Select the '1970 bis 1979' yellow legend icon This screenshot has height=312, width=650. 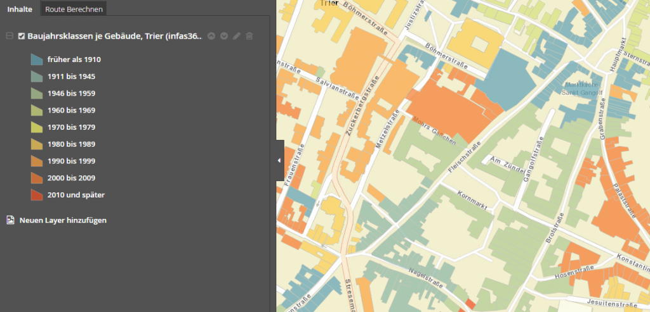click(x=36, y=127)
